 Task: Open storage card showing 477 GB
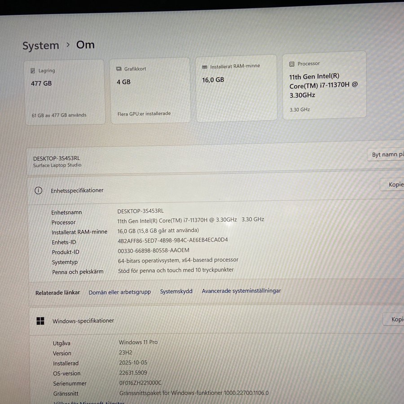(65, 92)
